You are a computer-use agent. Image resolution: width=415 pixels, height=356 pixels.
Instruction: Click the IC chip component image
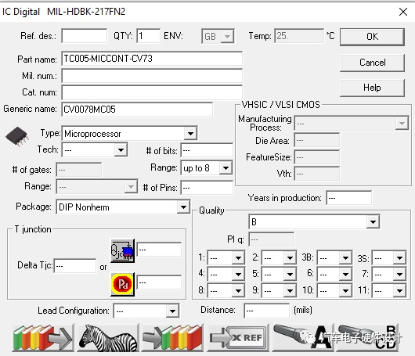(17, 136)
